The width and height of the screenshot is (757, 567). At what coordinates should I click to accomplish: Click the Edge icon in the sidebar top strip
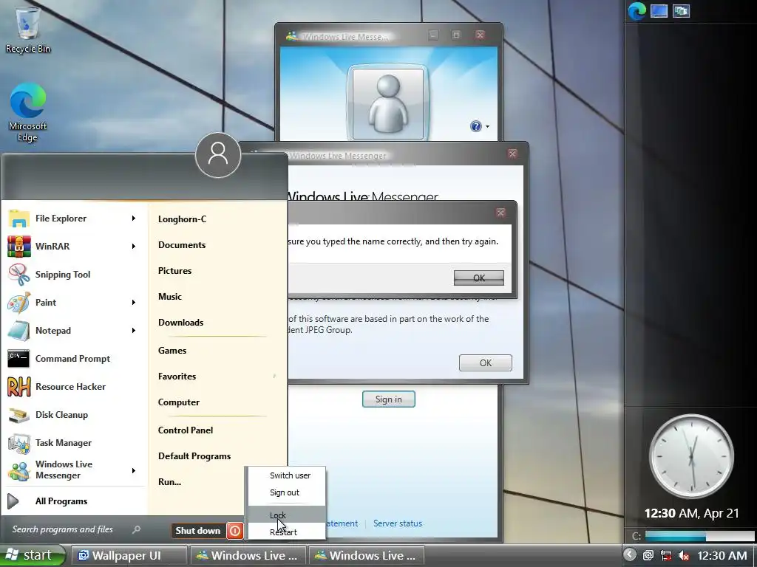point(637,11)
